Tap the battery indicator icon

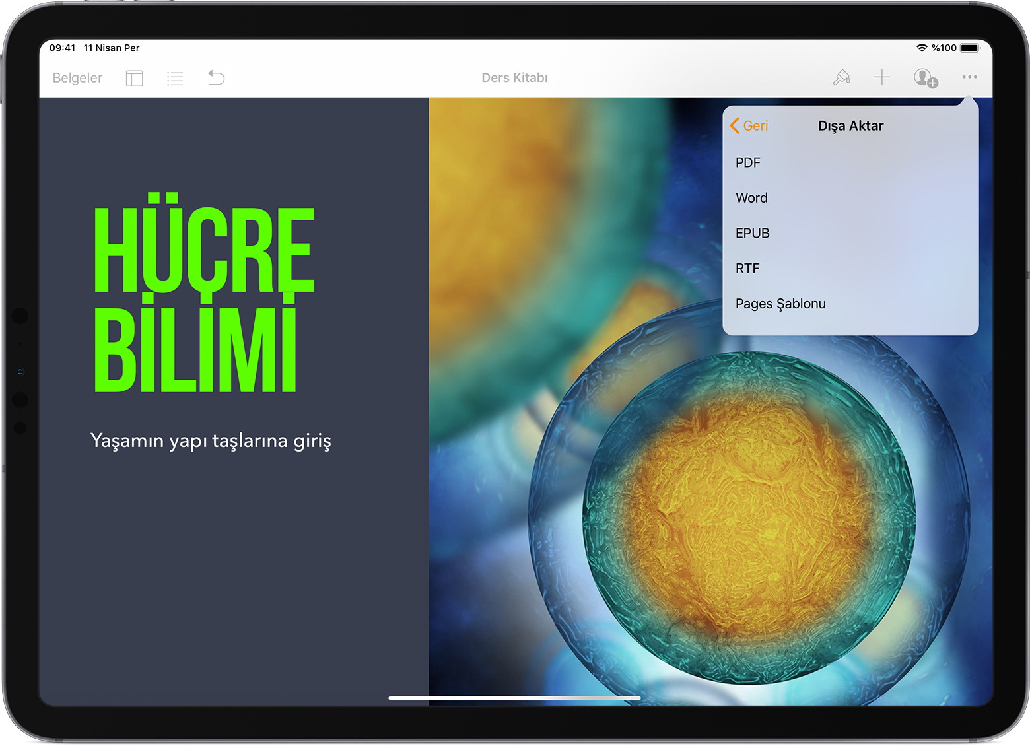point(970,48)
